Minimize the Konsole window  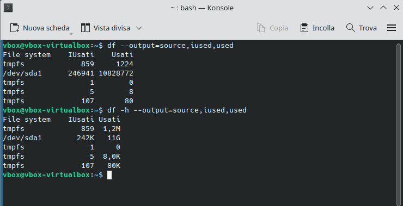pos(370,8)
